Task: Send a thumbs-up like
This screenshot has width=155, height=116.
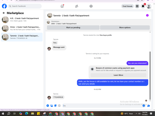Action: click(x=148, y=105)
